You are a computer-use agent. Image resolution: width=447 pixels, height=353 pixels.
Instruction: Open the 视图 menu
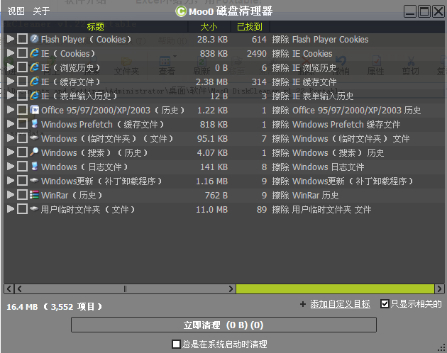click(x=16, y=11)
